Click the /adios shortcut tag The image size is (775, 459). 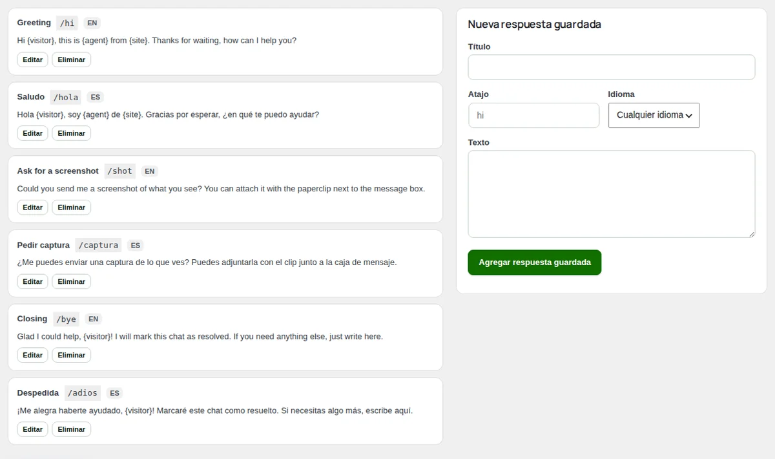(82, 393)
